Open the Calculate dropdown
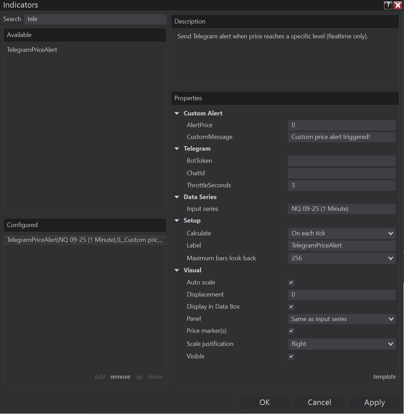Screen dimensions: 404x414 (342, 233)
